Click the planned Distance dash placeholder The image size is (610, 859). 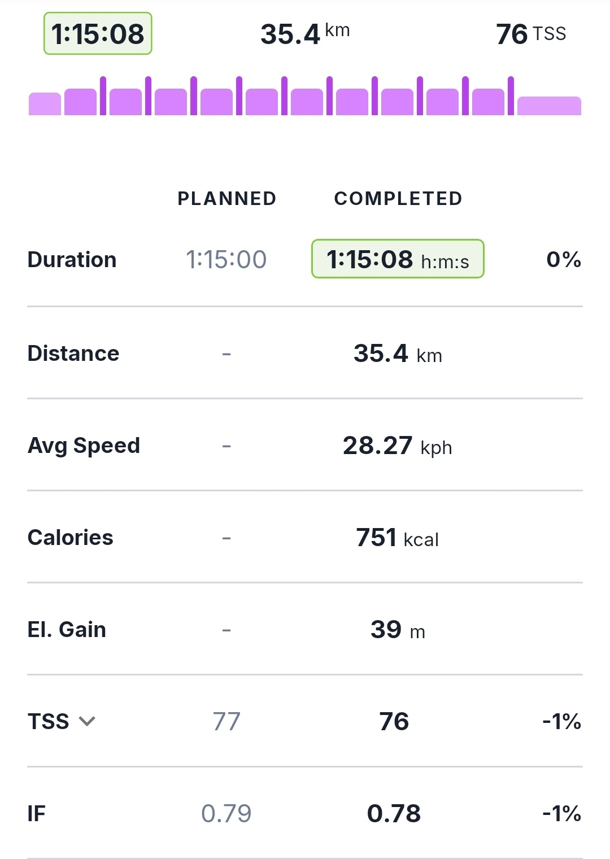tap(226, 354)
